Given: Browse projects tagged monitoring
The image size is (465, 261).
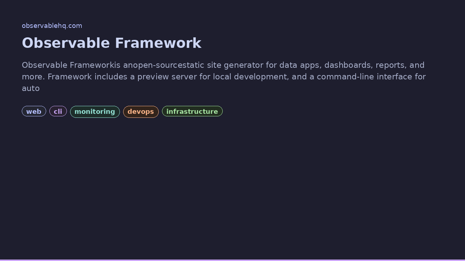Looking at the screenshot, I should tap(95, 111).
